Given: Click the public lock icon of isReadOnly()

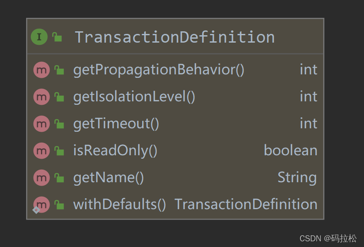Looking at the screenshot, I should pyautogui.click(x=59, y=151).
